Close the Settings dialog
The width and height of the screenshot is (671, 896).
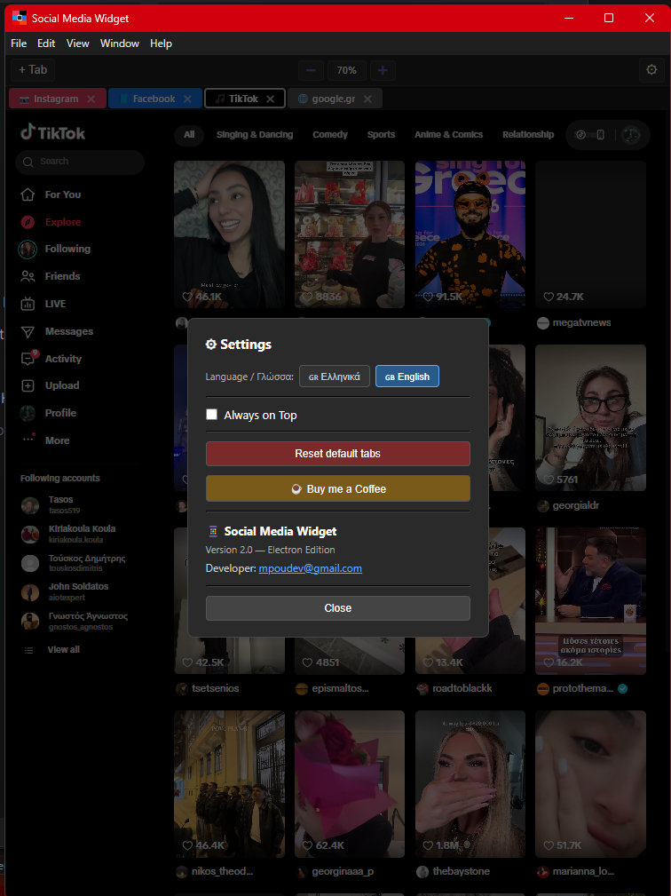(338, 608)
